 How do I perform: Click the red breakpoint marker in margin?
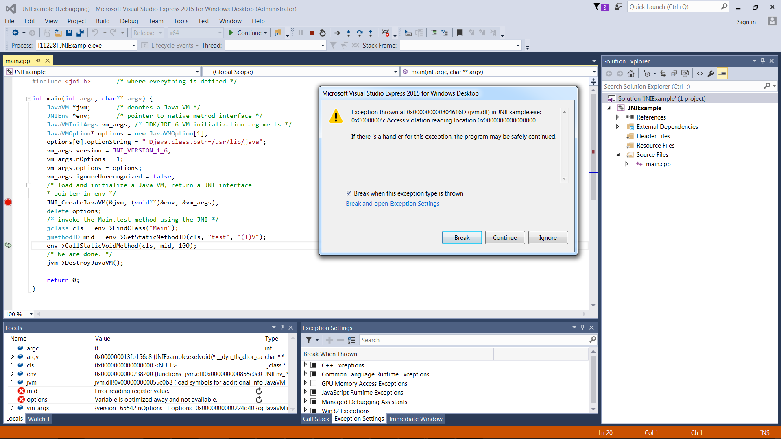pyautogui.click(x=8, y=202)
